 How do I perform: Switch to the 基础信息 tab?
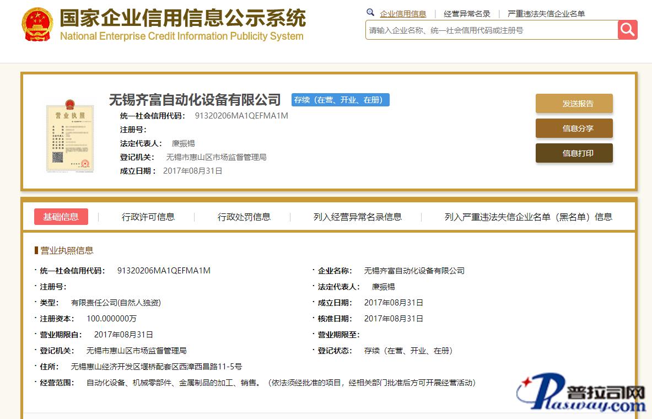coord(61,217)
